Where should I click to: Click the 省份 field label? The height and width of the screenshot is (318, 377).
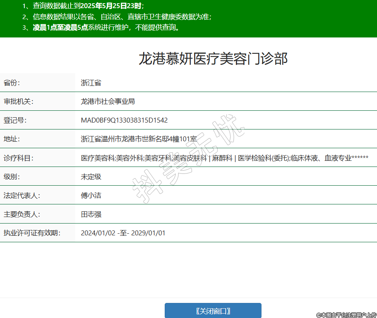(x=12, y=83)
